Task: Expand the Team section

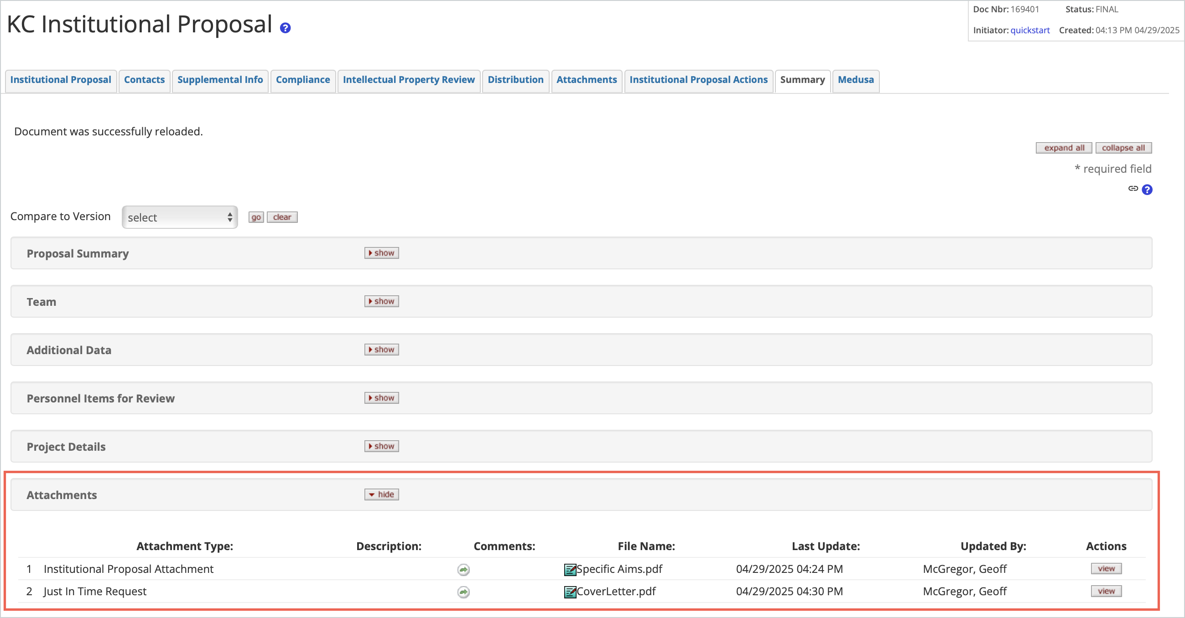Action: point(381,301)
